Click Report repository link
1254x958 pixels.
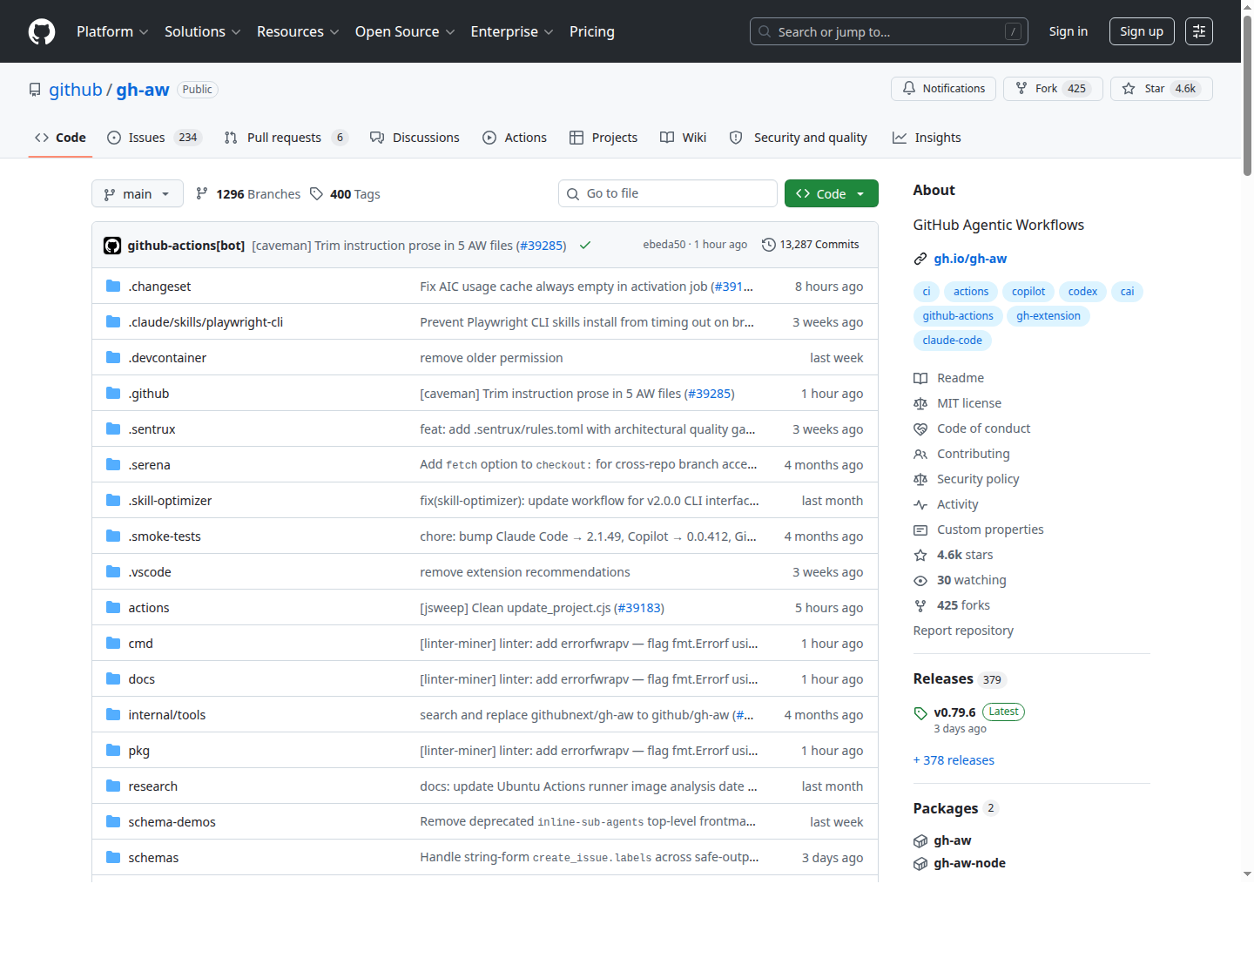(963, 631)
